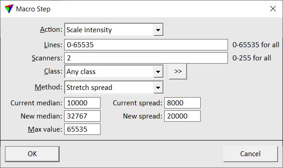
Task: Click the 'Current spread:' label
Action: point(137,103)
